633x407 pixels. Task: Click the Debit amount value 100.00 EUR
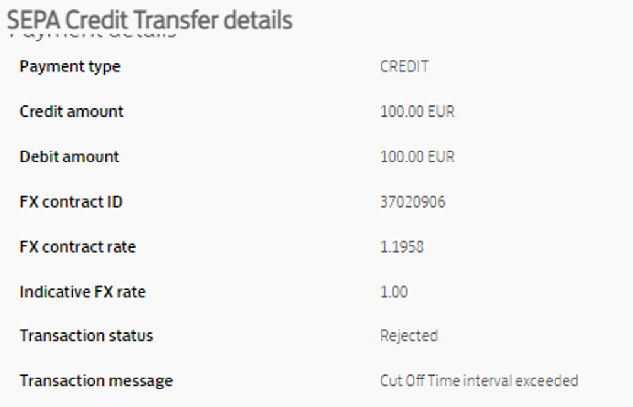coord(417,157)
